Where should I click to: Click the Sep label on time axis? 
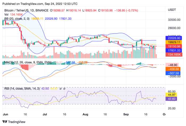[126, 114]
